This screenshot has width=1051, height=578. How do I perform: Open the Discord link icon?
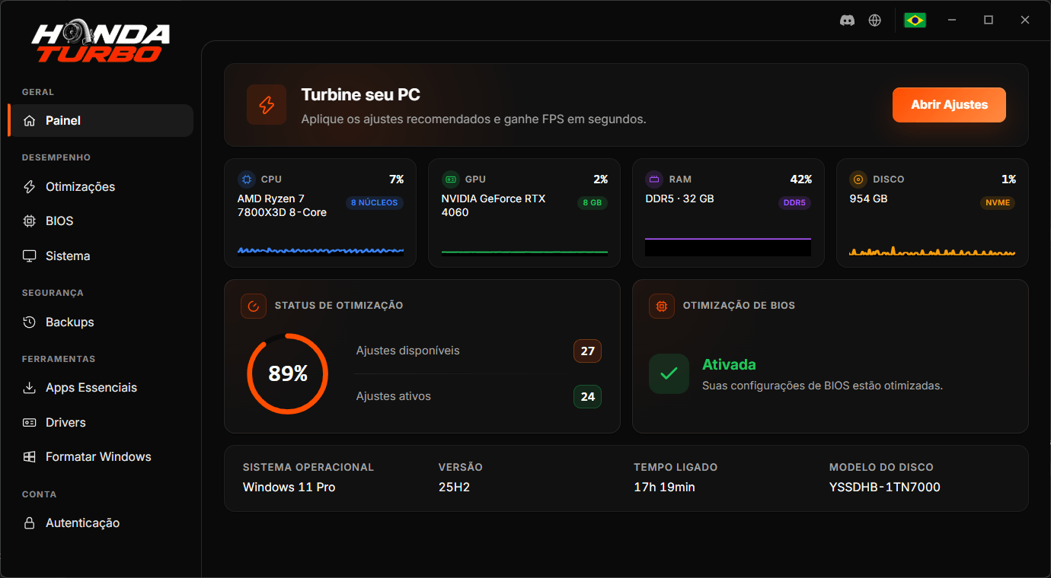(847, 21)
